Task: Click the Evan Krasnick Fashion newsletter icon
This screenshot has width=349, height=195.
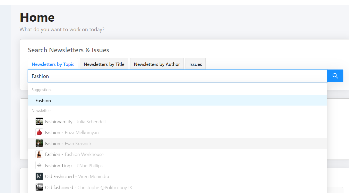Action: pyautogui.click(x=39, y=143)
